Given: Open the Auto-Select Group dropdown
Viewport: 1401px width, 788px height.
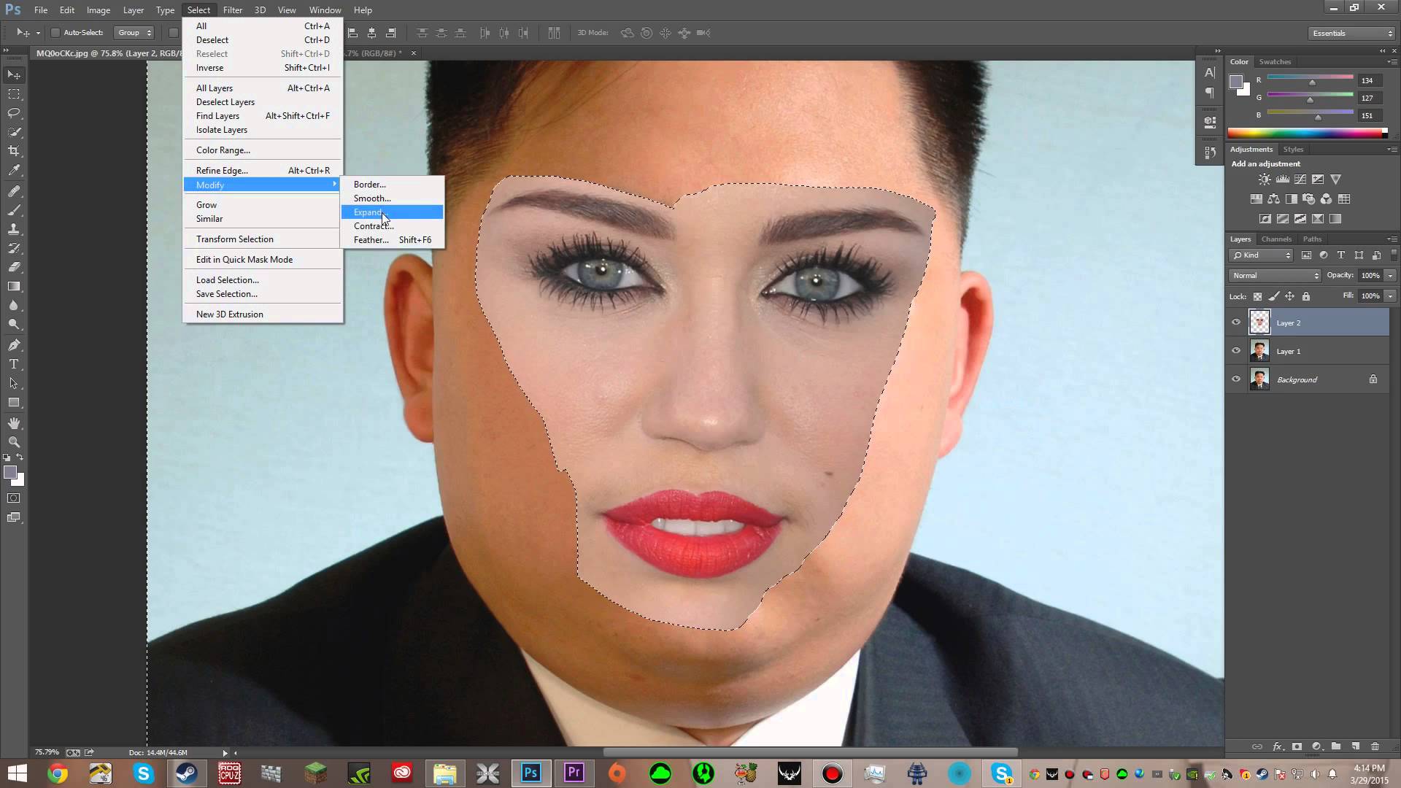Looking at the screenshot, I should [x=135, y=33].
